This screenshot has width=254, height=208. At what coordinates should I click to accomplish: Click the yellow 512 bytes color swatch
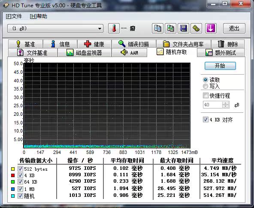(x=13, y=169)
